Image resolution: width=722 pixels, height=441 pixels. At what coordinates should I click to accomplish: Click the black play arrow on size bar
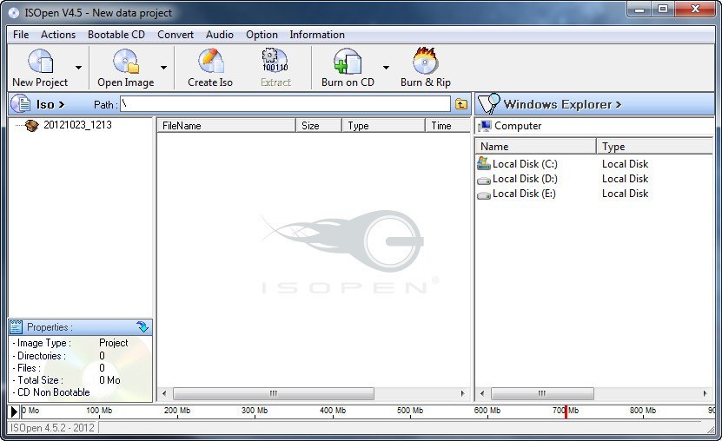click(14, 411)
